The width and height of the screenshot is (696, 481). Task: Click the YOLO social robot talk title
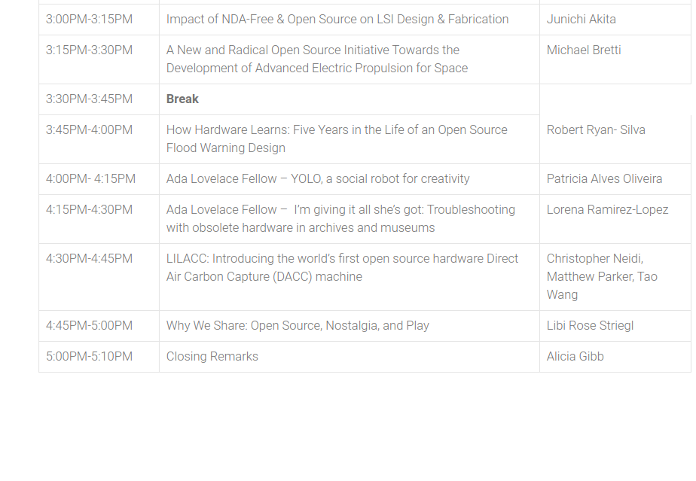click(318, 179)
